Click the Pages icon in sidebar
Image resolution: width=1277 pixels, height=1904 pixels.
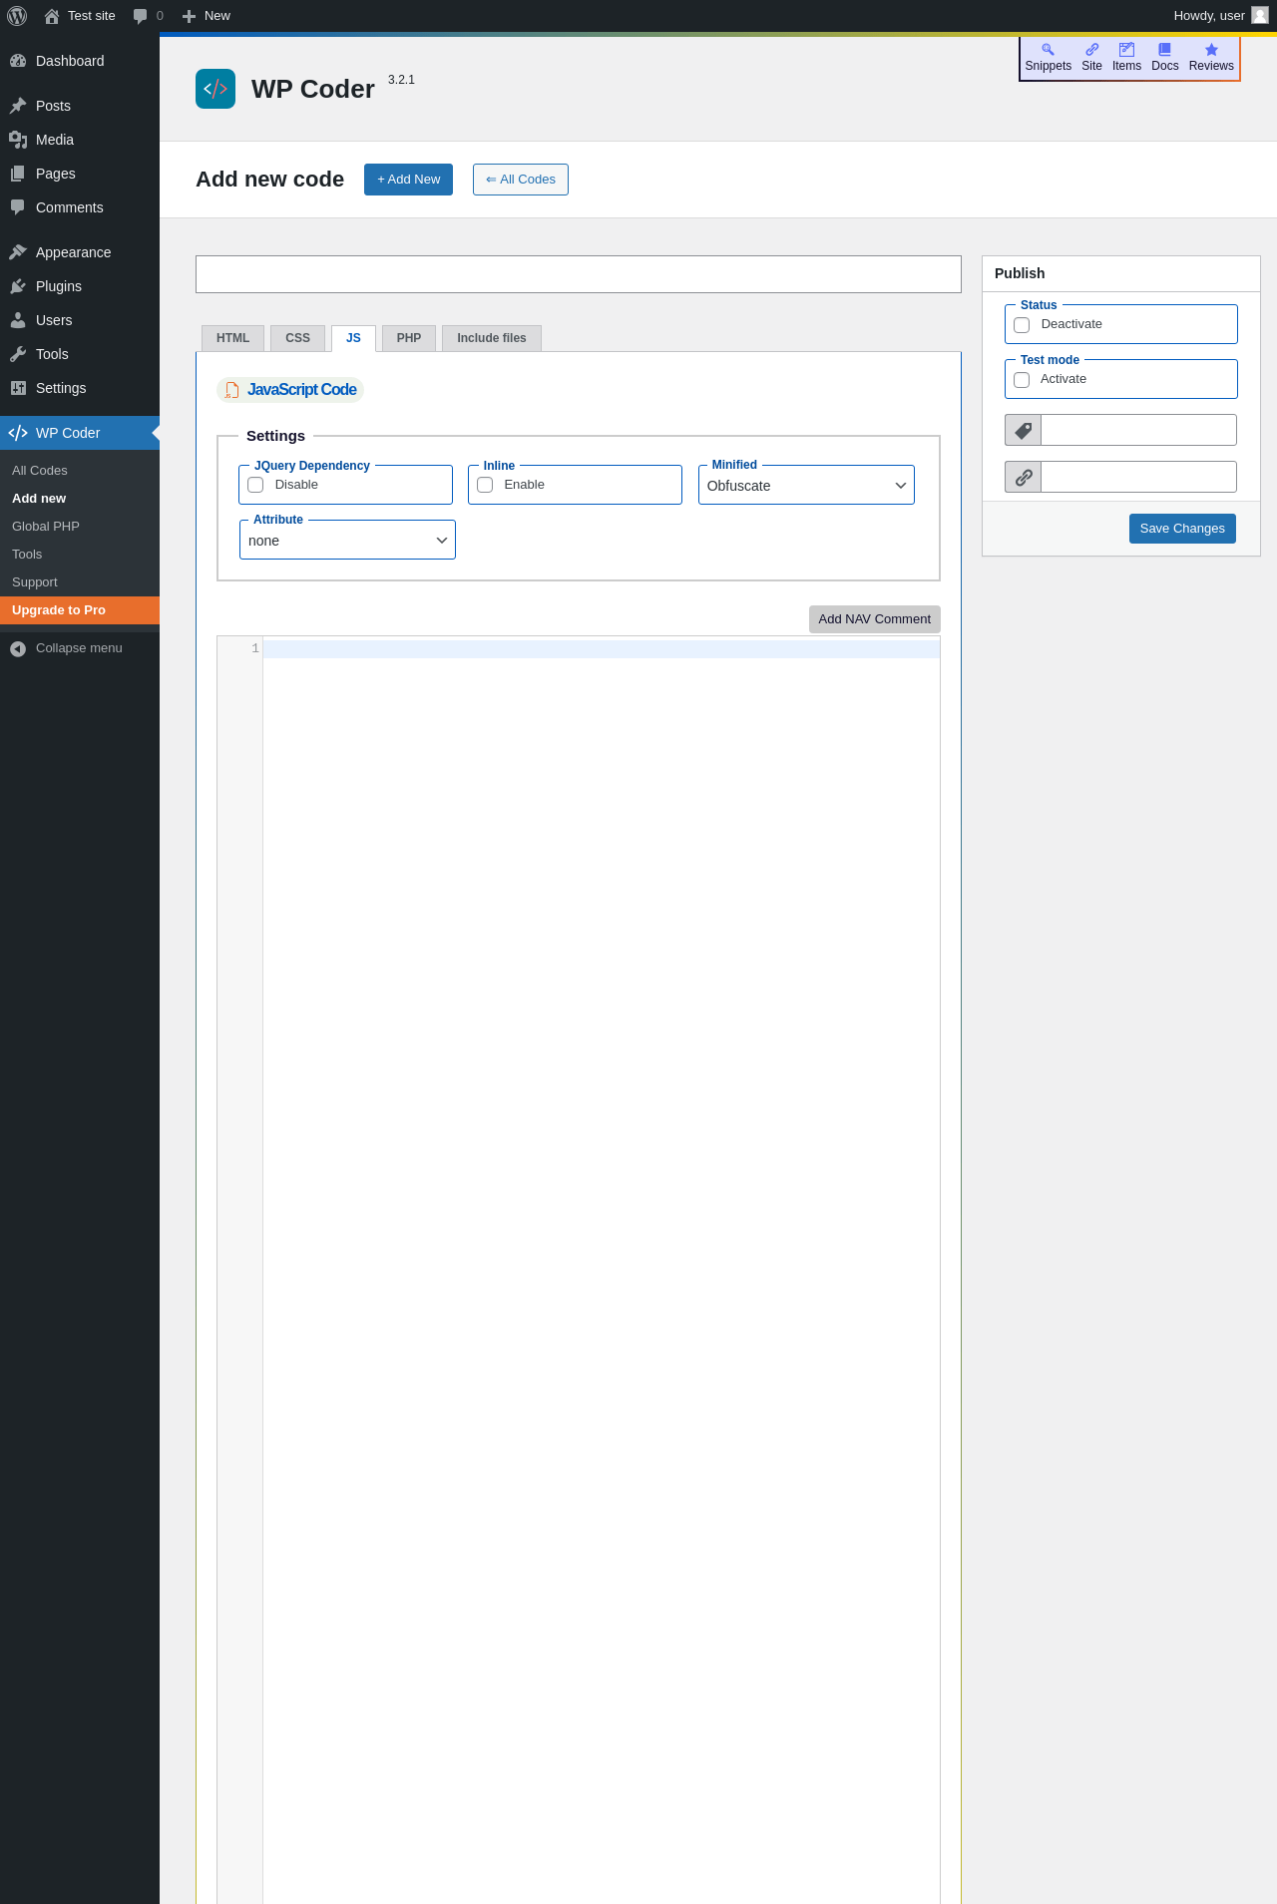(18, 174)
